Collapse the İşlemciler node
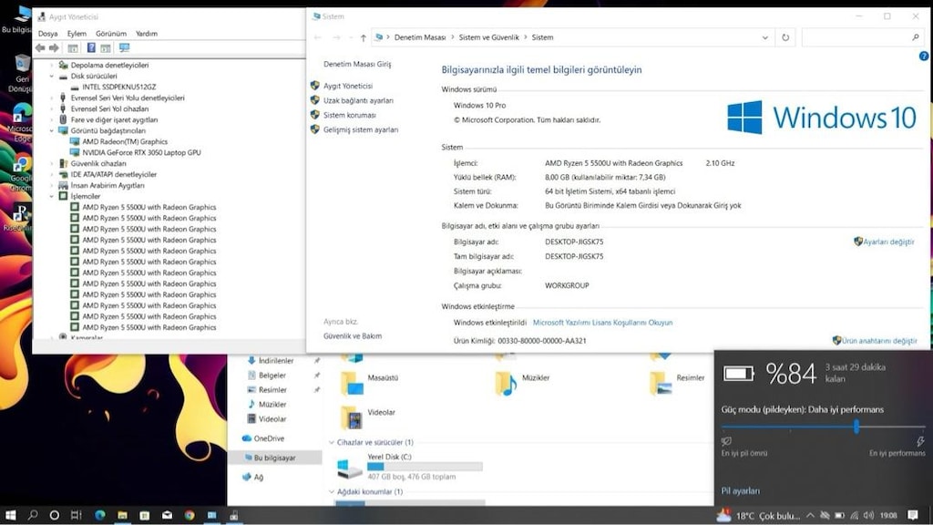The height and width of the screenshot is (525, 933). (52, 196)
